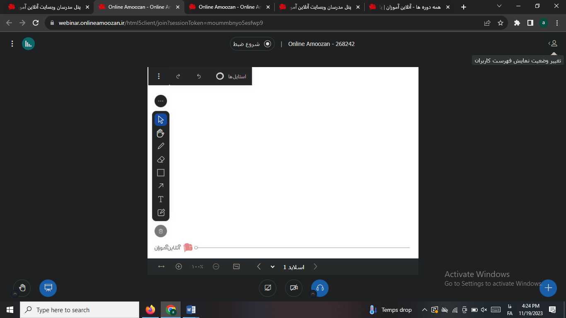Toggle webcam sharing button
This screenshot has width=566, height=318.
pyautogui.click(x=294, y=288)
